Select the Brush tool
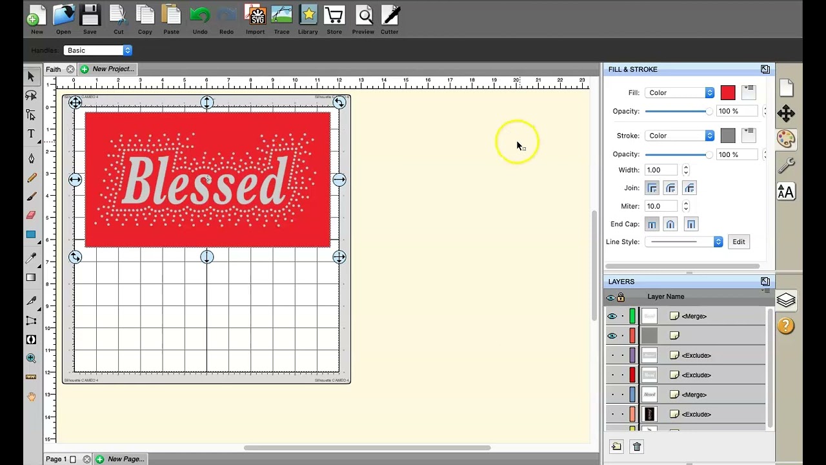Screen dimensions: 826x465 tap(31, 196)
